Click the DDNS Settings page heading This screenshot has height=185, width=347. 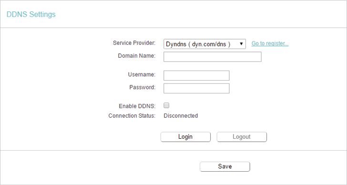(x=31, y=14)
